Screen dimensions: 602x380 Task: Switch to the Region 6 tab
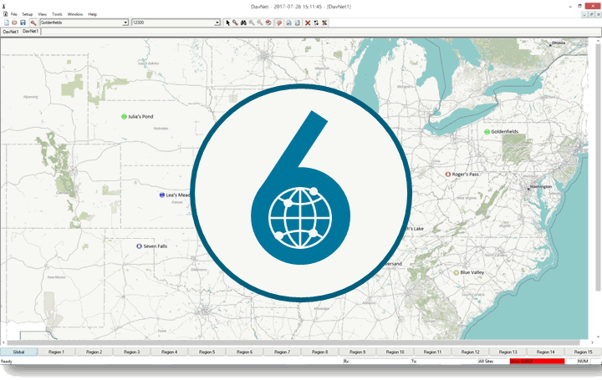(x=244, y=352)
